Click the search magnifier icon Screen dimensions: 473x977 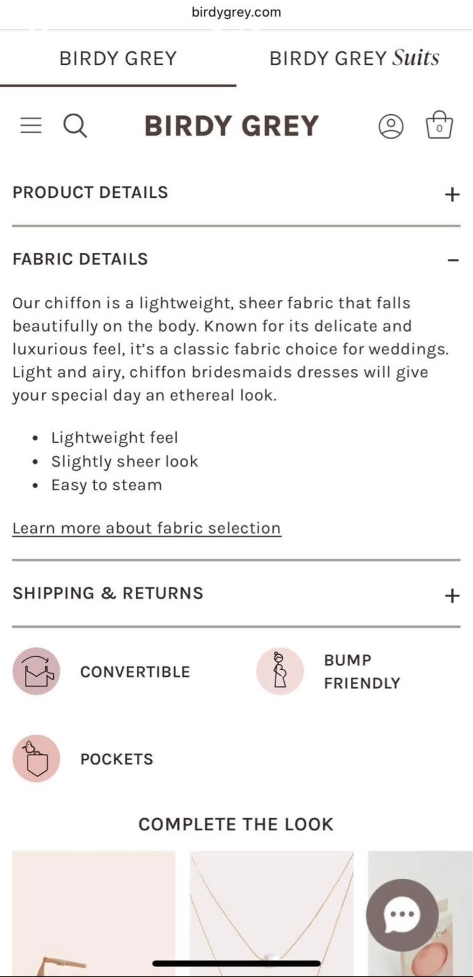[x=75, y=126]
